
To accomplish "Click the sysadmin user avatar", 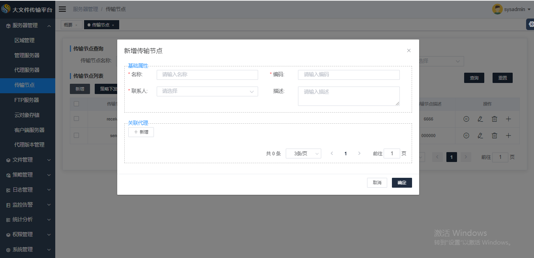I will (x=497, y=9).
